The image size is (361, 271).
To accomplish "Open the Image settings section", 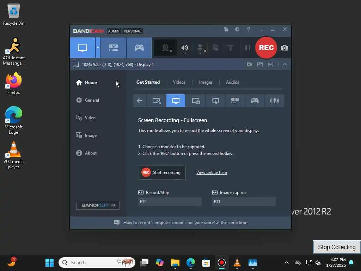I will click(86, 135).
